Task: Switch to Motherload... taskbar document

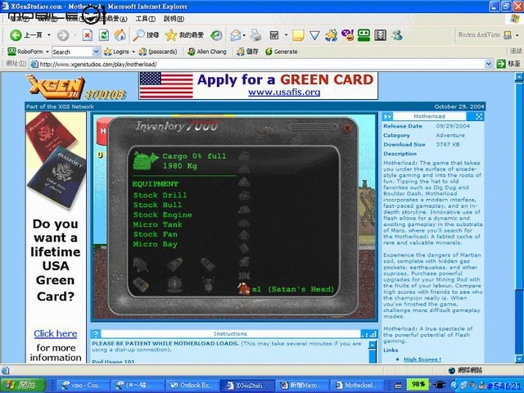Action: coord(357,386)
